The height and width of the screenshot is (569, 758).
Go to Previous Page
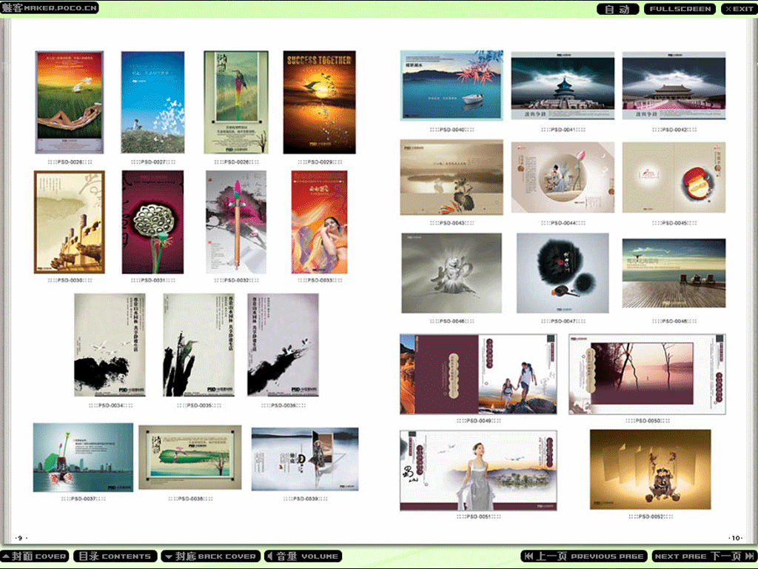(x=583, y=556)
